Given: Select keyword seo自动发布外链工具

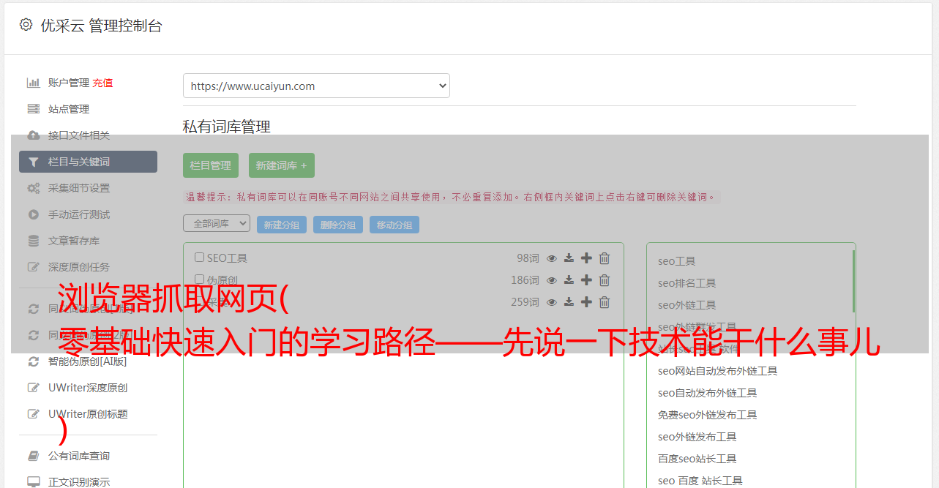Looking at the screenshot, I should tap(708, 393).
